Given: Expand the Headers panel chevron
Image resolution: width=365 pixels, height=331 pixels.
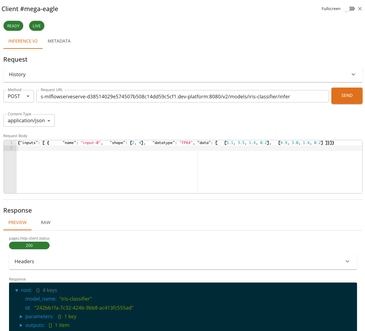Looking at the screenshot, I should tap(348, 261).
